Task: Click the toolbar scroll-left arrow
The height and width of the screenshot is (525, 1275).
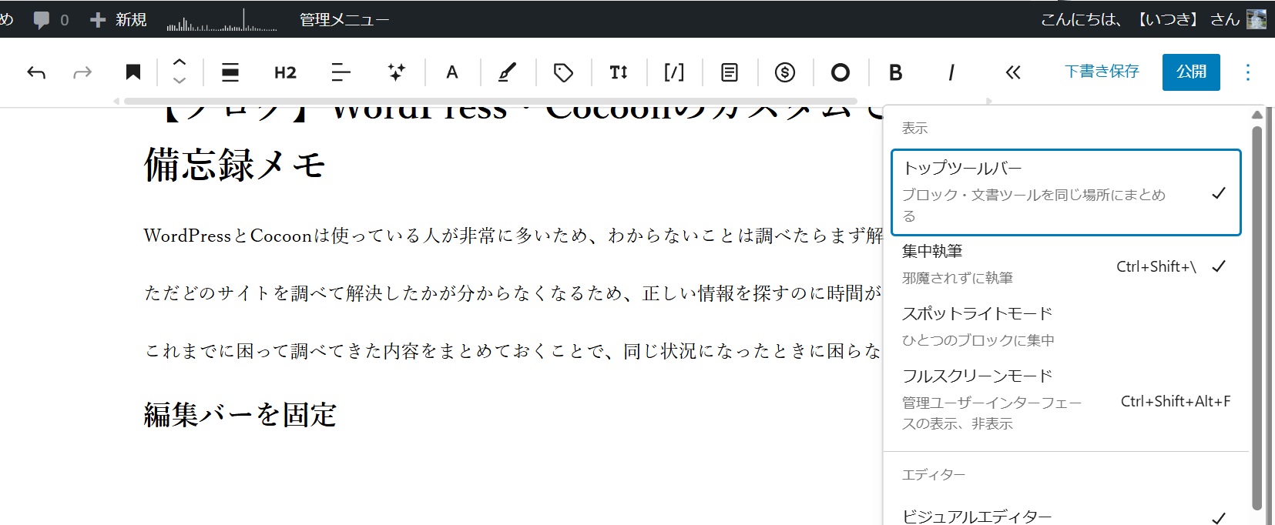Action: tap(117, 101)
